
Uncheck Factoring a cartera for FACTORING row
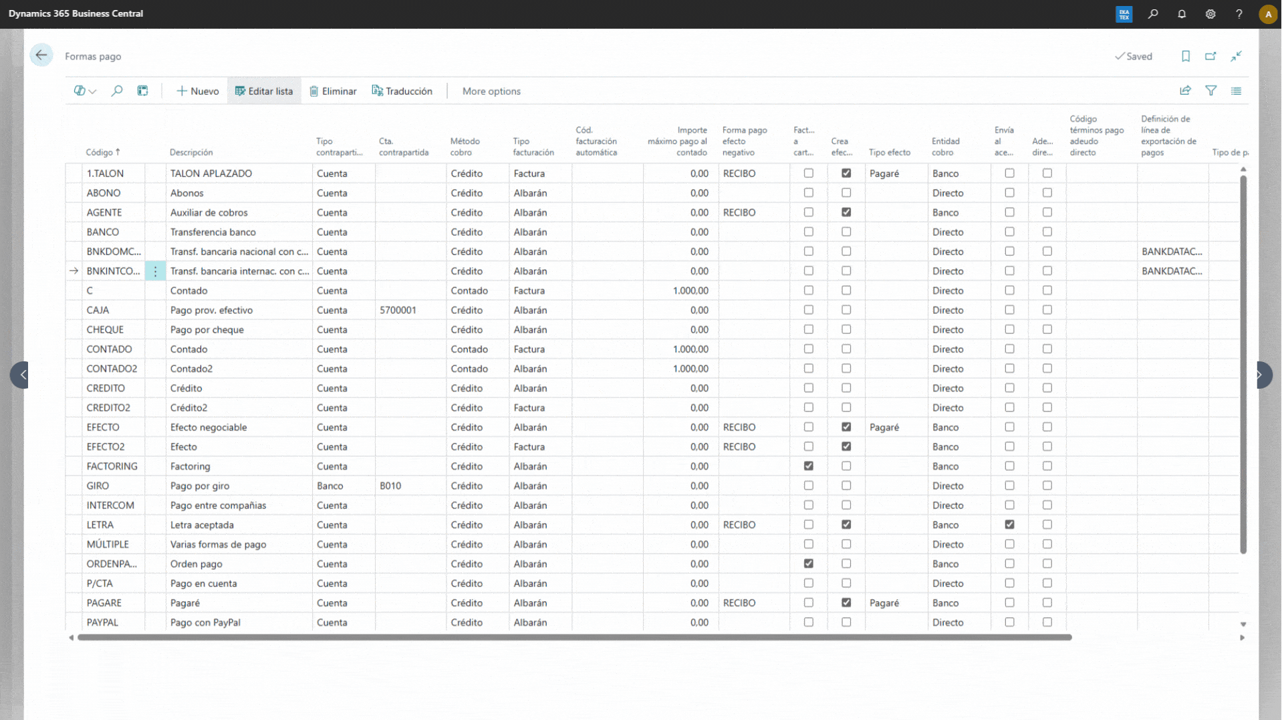point(808,466)
